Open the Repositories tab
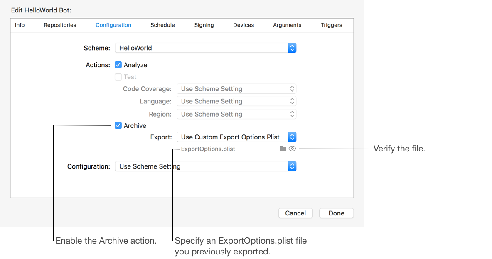Viewport: 492px width, 259px height. [60, 25]
